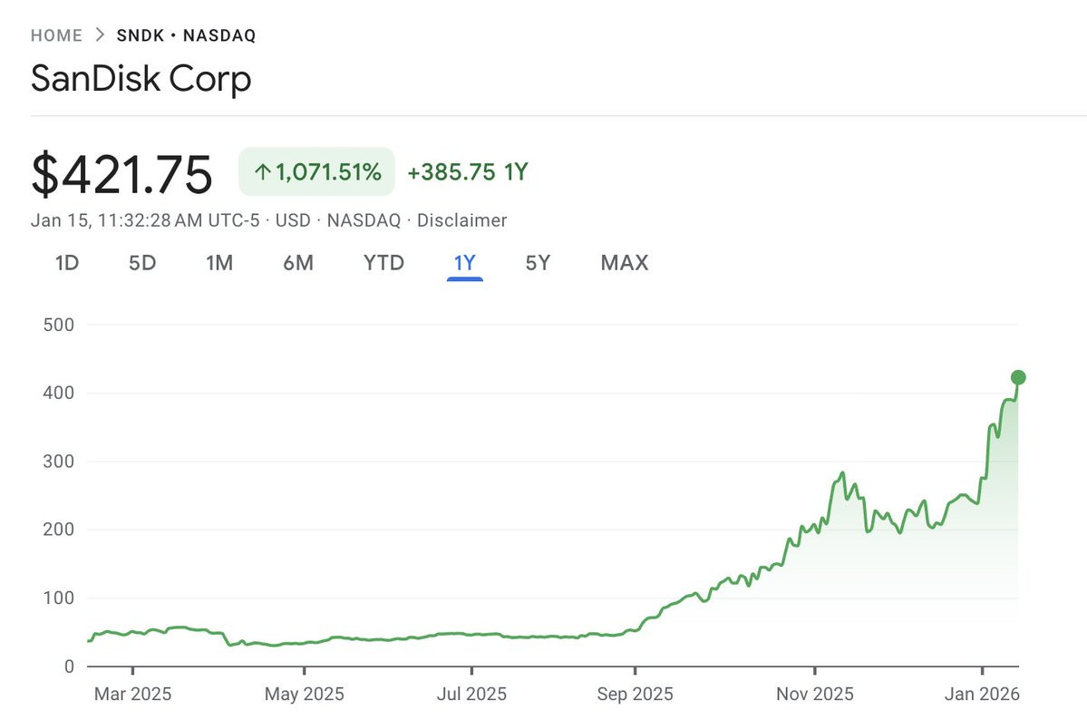Click the active 1Y range tab

click(464, 263)
